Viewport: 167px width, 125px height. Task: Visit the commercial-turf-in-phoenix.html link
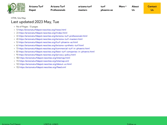click(54, 48)
